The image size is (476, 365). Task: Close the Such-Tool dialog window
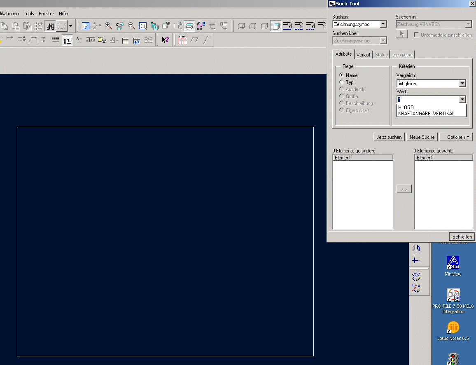click(472, 4)
